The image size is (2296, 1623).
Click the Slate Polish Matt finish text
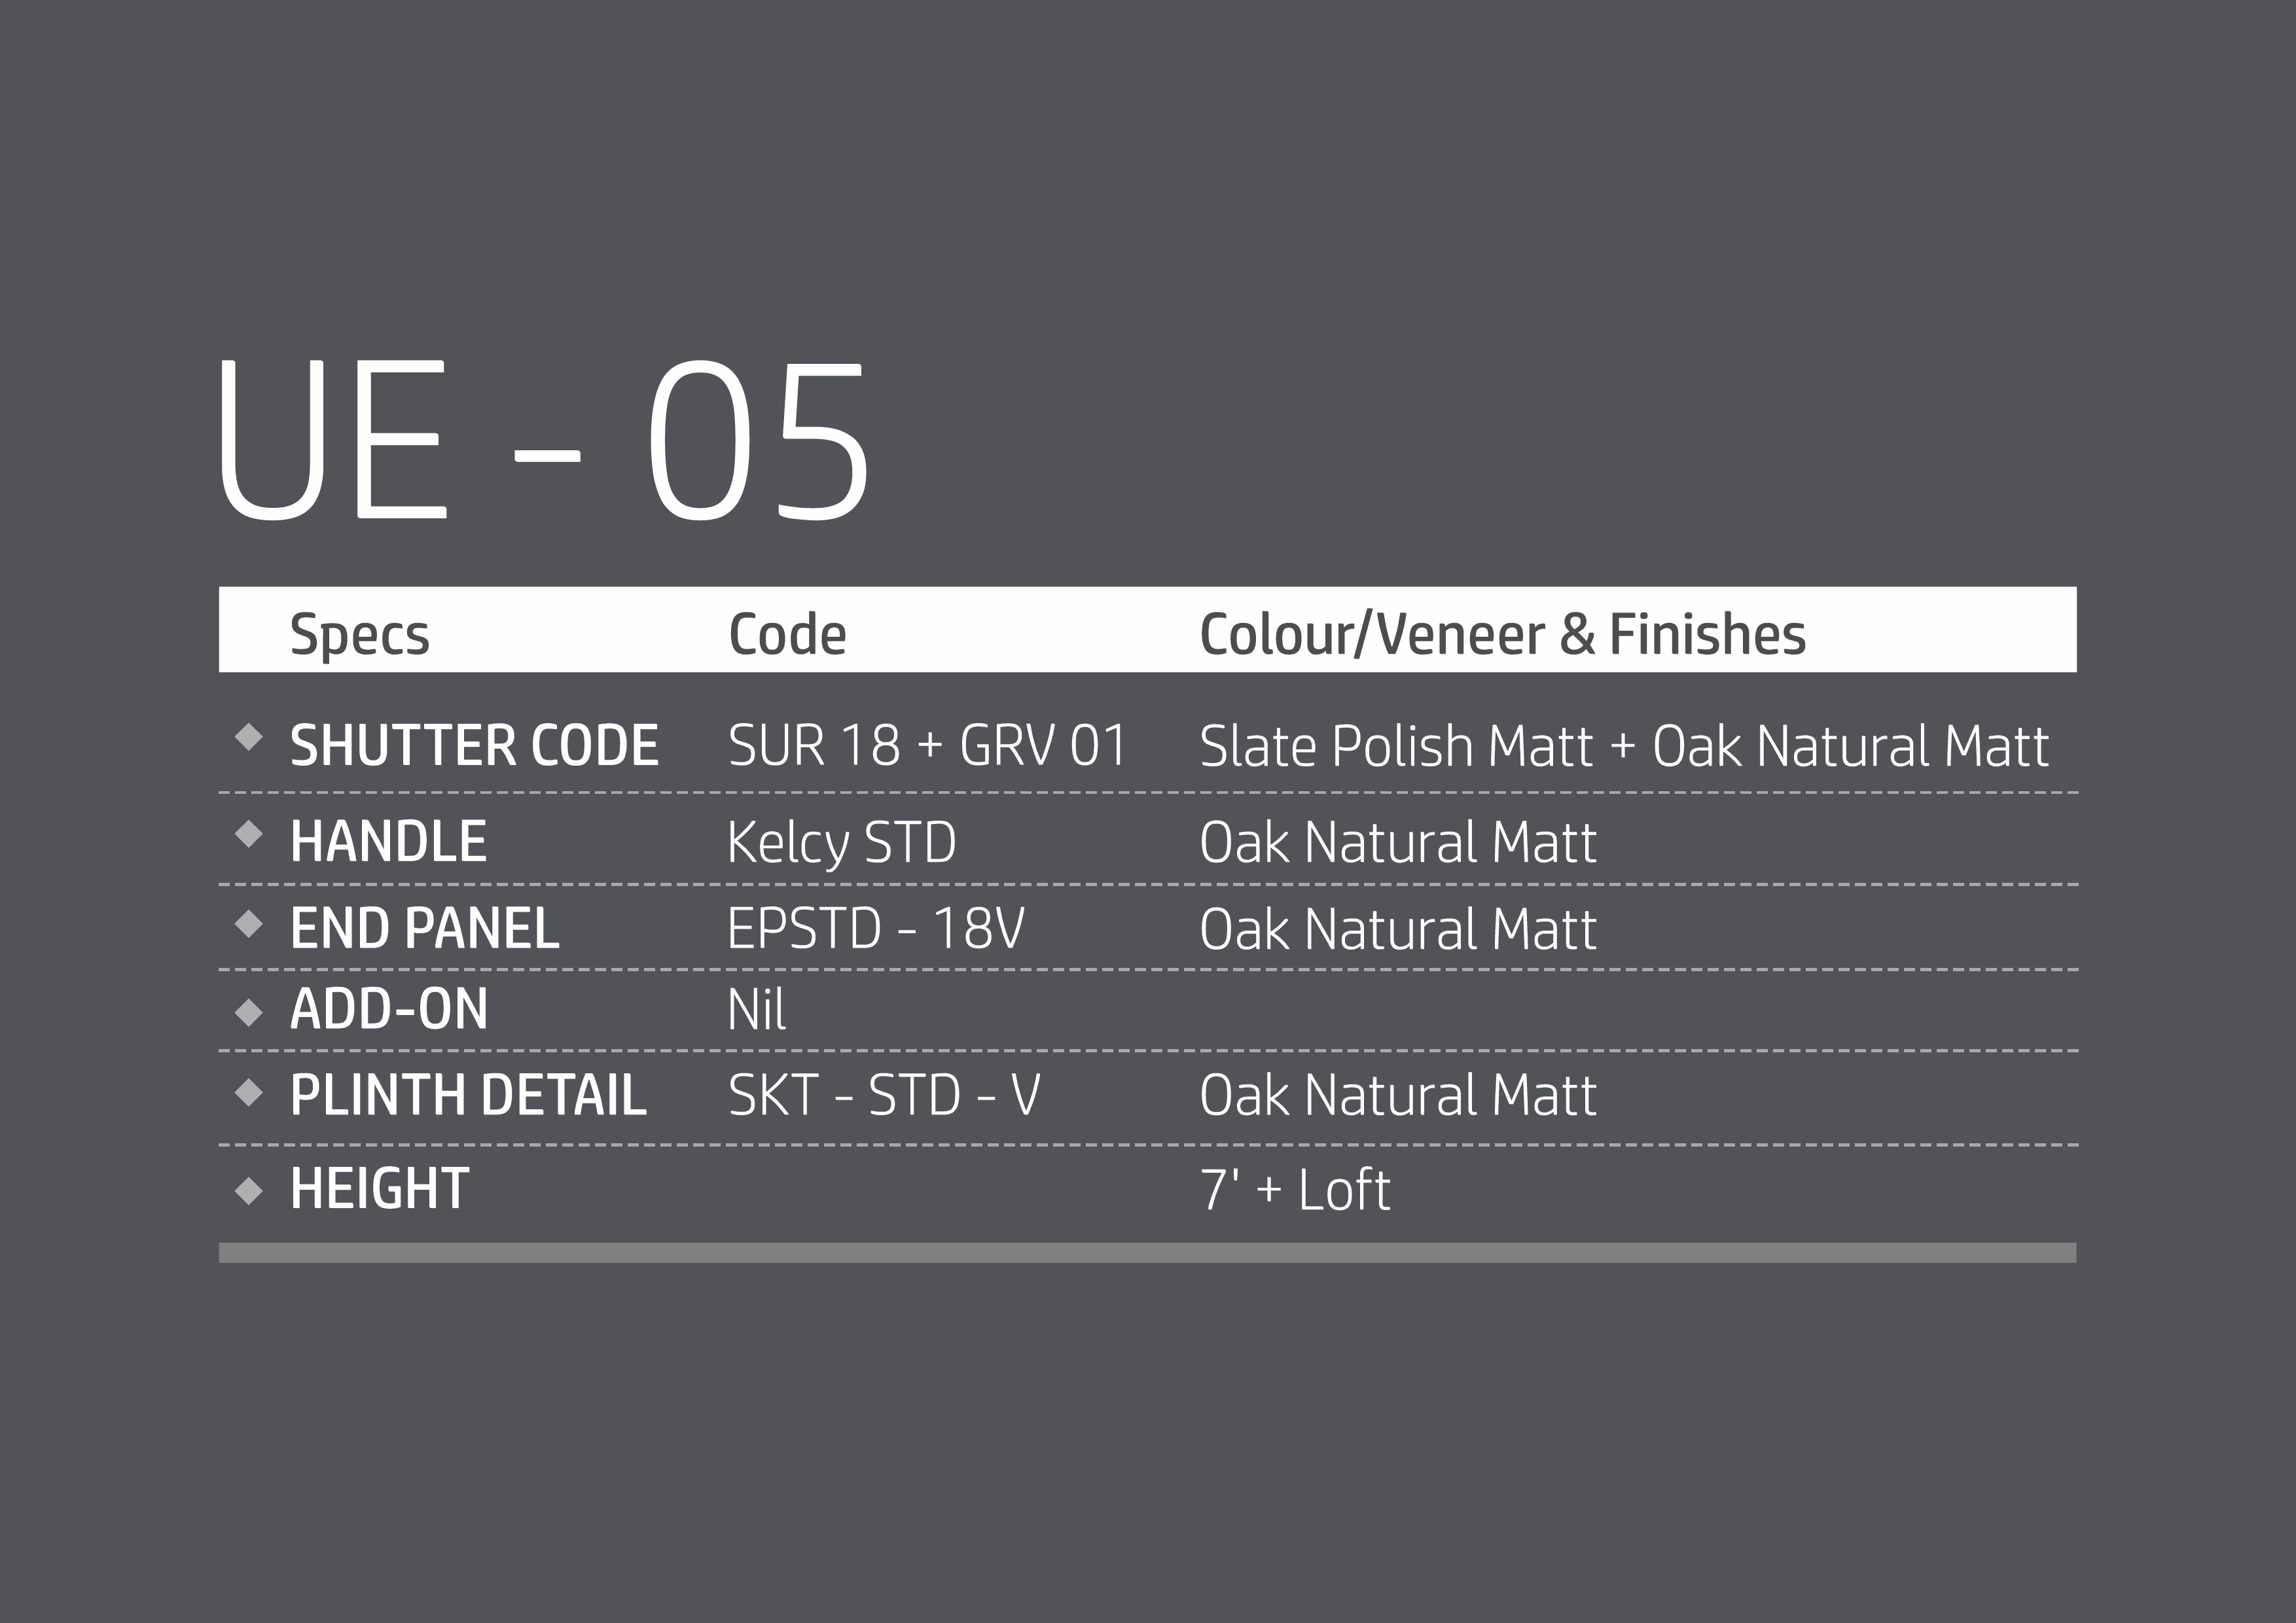1396,747
